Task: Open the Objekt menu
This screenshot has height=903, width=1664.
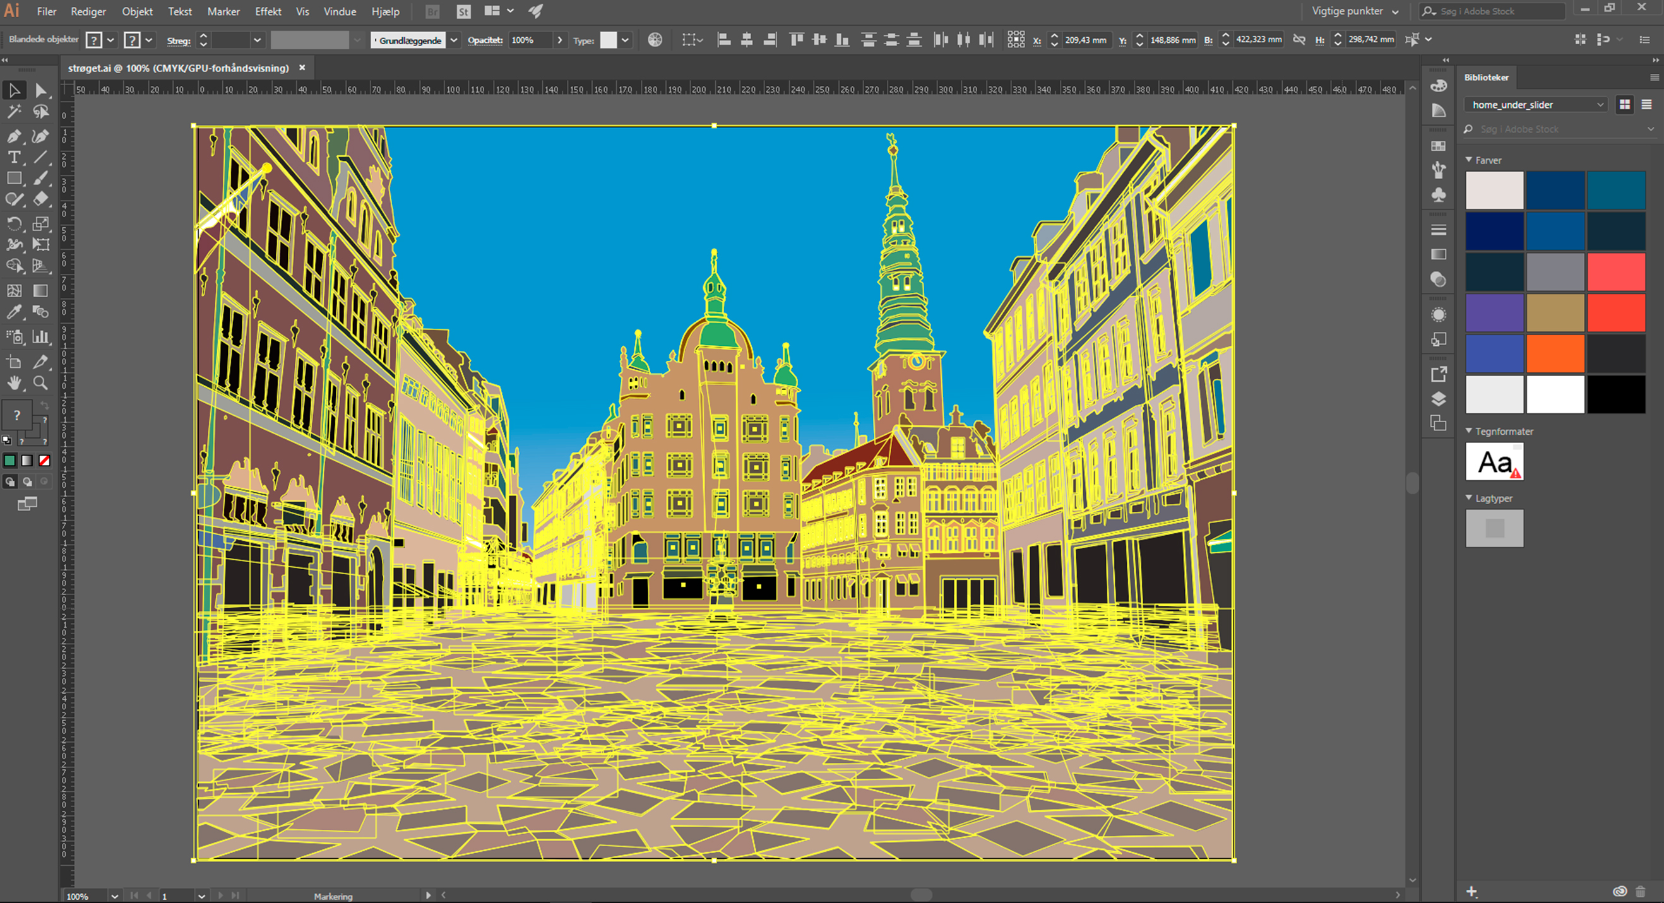Action: pyautogui.click(x=137, y=11)
